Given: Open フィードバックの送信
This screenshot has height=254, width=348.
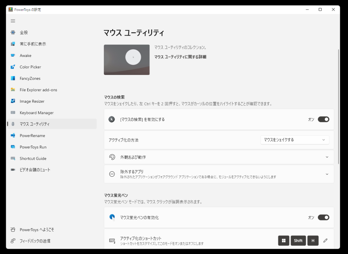Looking at the screenshot, I should point(52,241).
